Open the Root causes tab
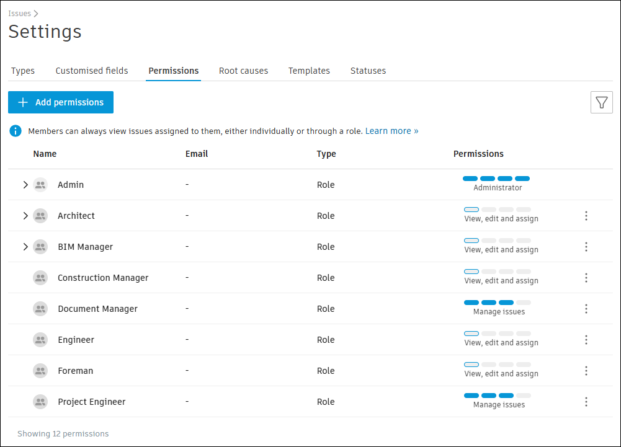This screenshot has height=447, width=621. tap(243, 71)
